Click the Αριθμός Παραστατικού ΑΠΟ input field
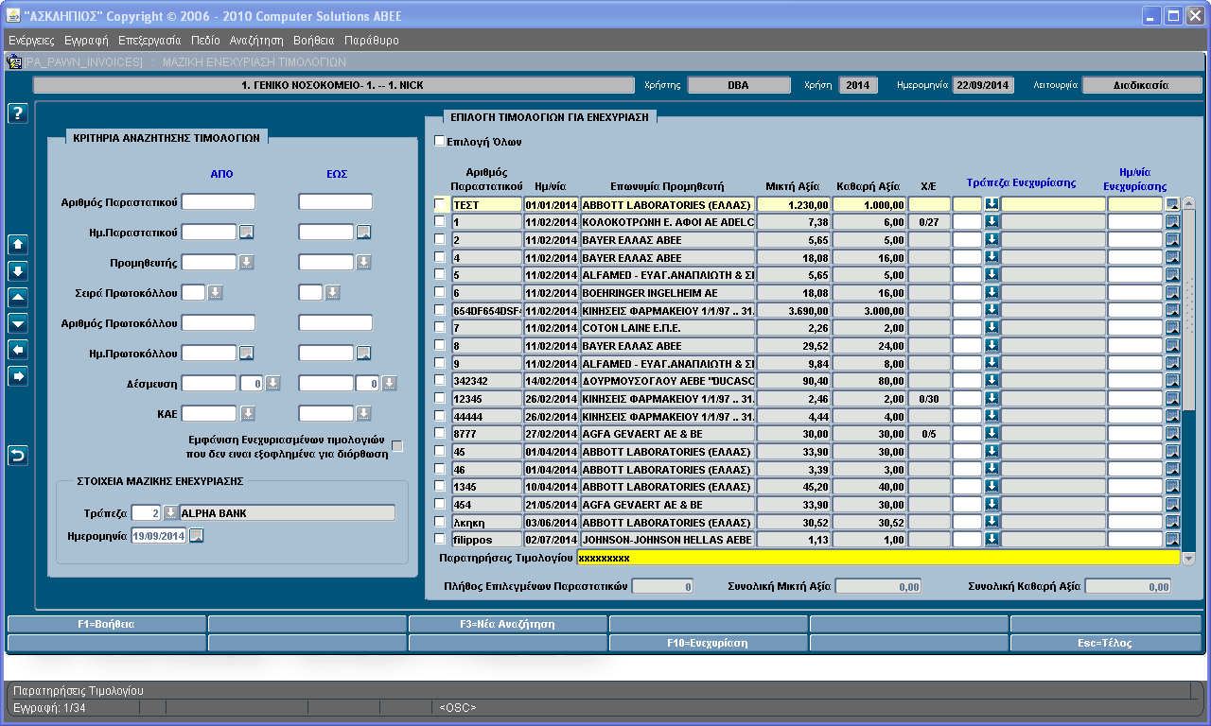The width and height of the screenshot is (1211, 726). [219, 201]
